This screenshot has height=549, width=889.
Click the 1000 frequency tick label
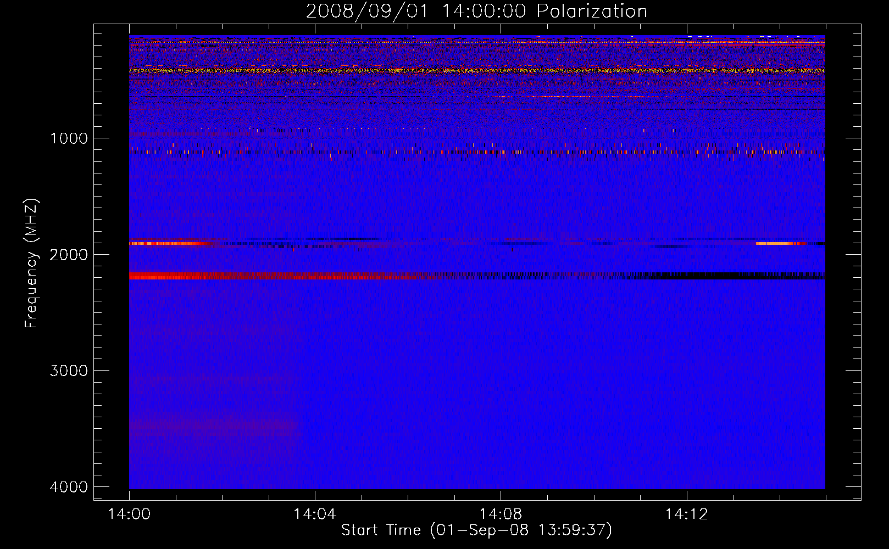coord(69,138)
